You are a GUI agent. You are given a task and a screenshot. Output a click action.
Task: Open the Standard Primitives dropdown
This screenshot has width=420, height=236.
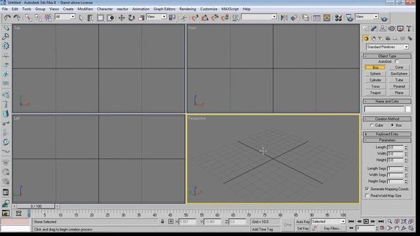tap(387, 47)
